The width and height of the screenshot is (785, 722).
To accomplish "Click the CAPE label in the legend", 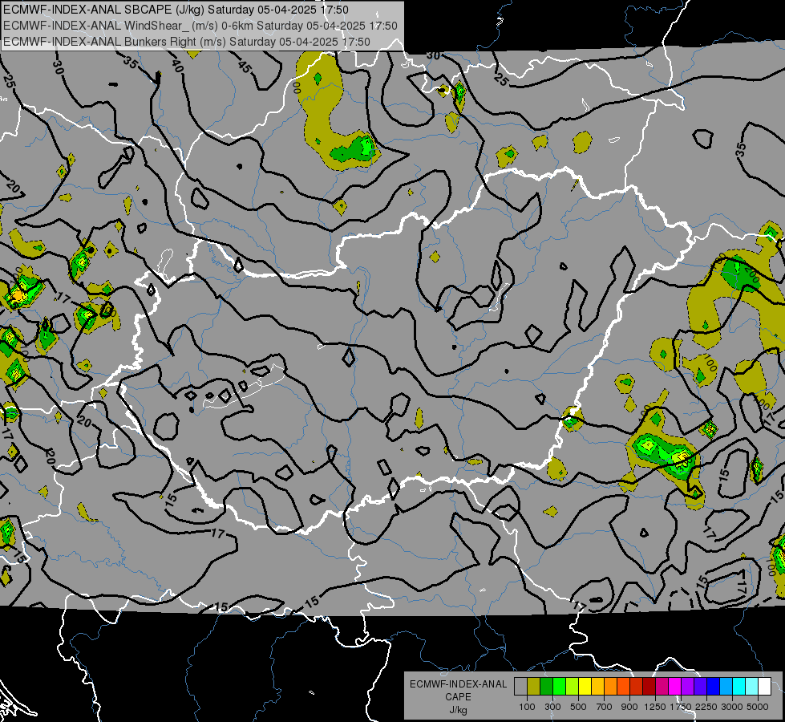I will 458,697.
